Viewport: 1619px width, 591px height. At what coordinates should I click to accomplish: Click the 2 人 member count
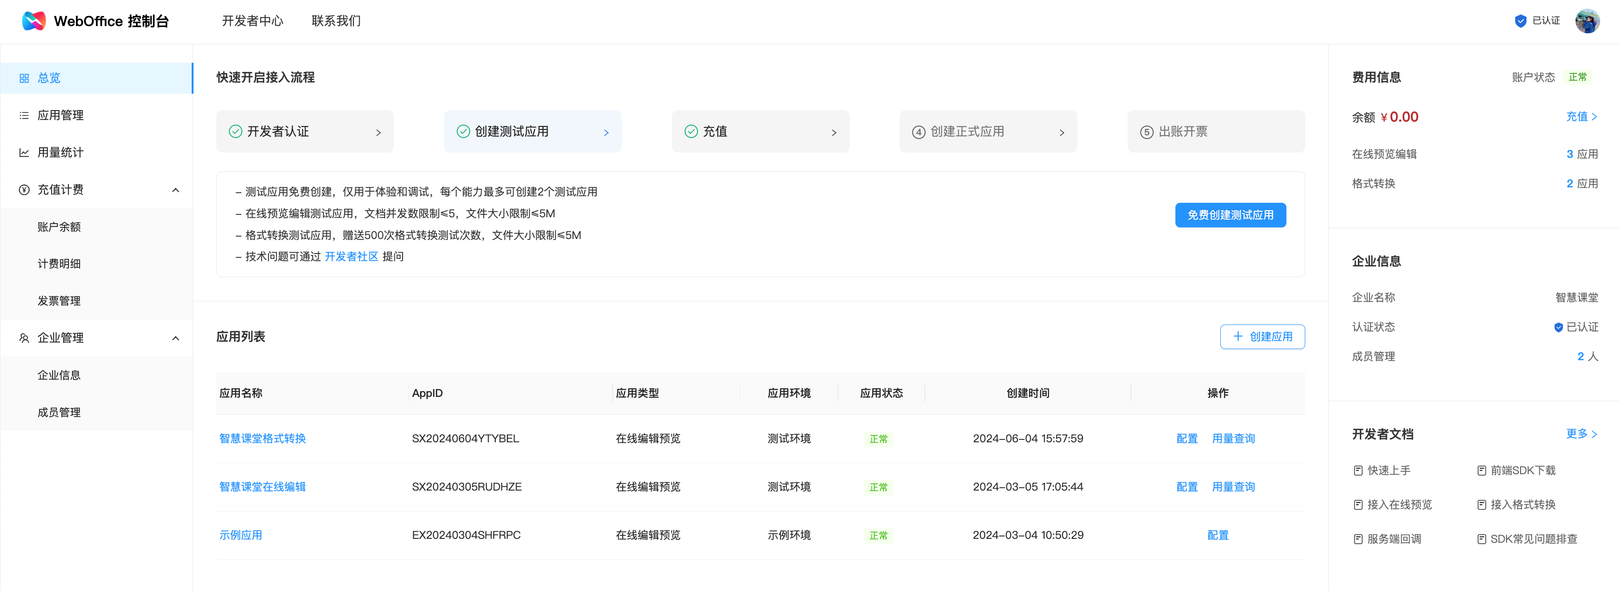(x=1588, y=356)
